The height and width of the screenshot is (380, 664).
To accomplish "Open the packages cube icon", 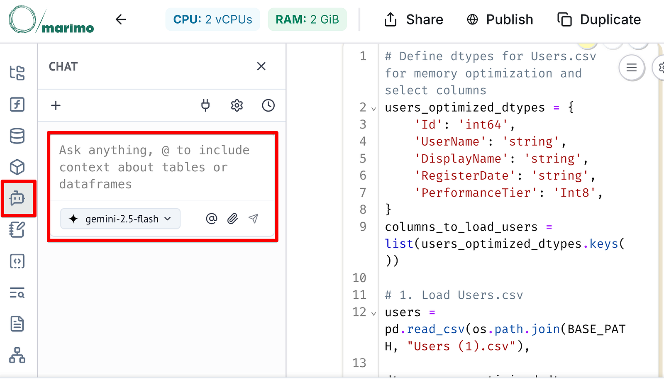I will [x=17, y=167].
